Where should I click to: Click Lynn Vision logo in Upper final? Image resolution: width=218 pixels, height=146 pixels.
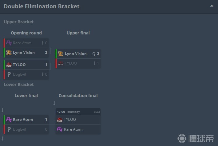(x=61, y=54)
